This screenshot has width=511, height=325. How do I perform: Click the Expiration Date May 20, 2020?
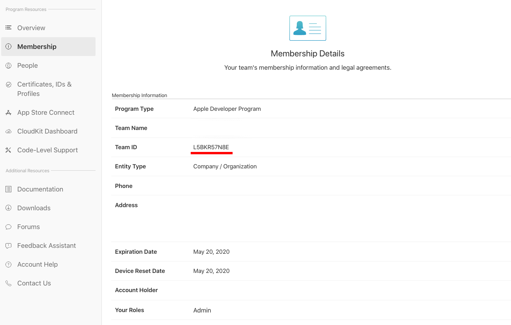click(x=211, y=252)
